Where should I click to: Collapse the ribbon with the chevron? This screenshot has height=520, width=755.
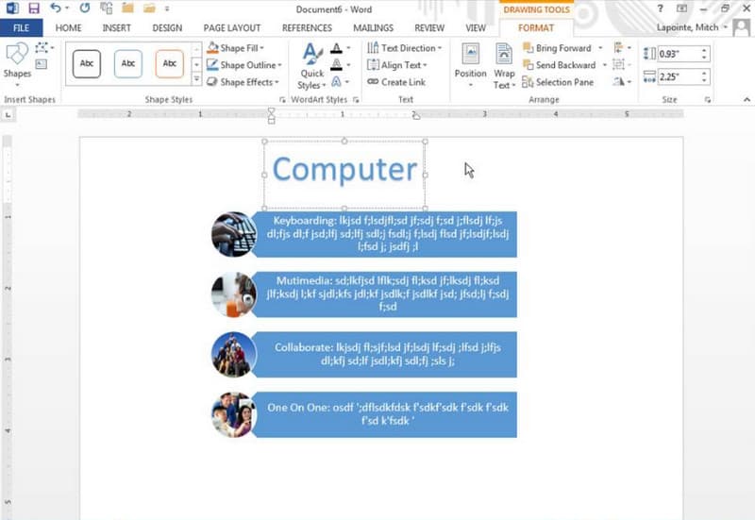tap(747, 100)
